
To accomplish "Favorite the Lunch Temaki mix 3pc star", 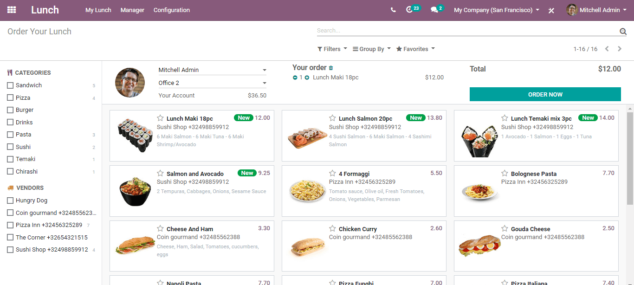I will coord(505,118).
